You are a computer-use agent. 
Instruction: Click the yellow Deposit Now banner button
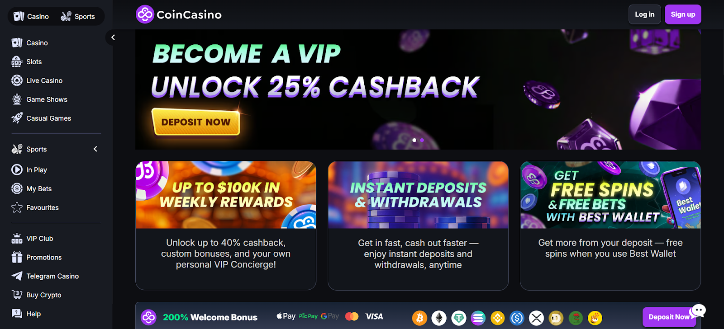tap(195, 122)
